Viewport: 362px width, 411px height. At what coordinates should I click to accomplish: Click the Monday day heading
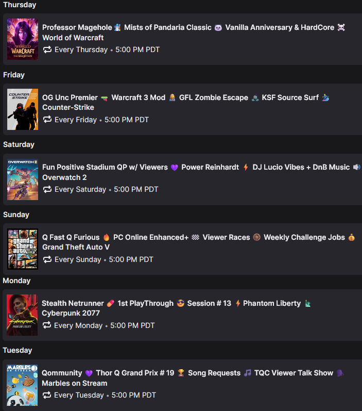[16, 281]
